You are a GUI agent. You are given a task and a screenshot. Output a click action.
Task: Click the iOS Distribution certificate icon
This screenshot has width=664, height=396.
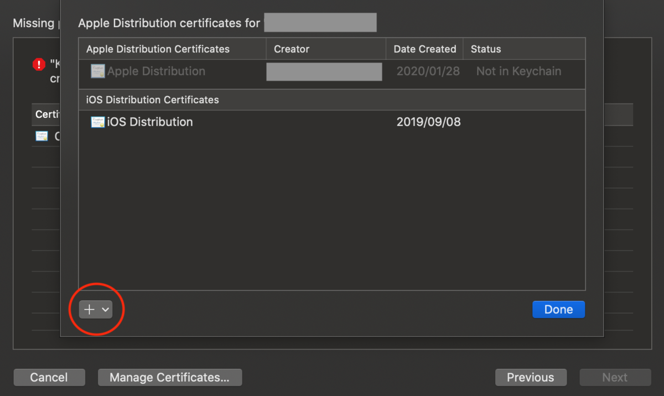[x=97, y=122]
